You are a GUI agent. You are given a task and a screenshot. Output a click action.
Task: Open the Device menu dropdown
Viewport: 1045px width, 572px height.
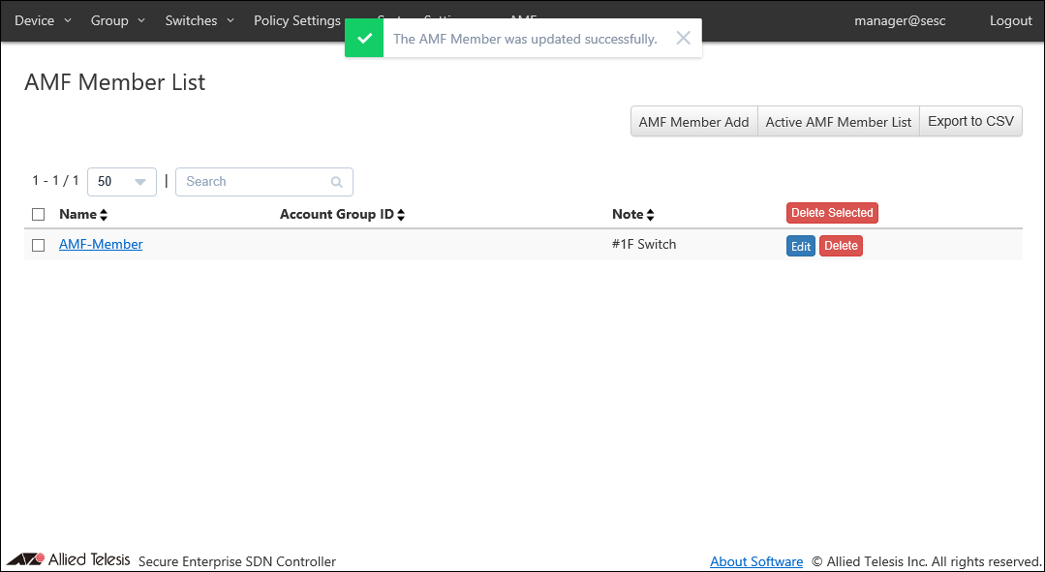43,20
